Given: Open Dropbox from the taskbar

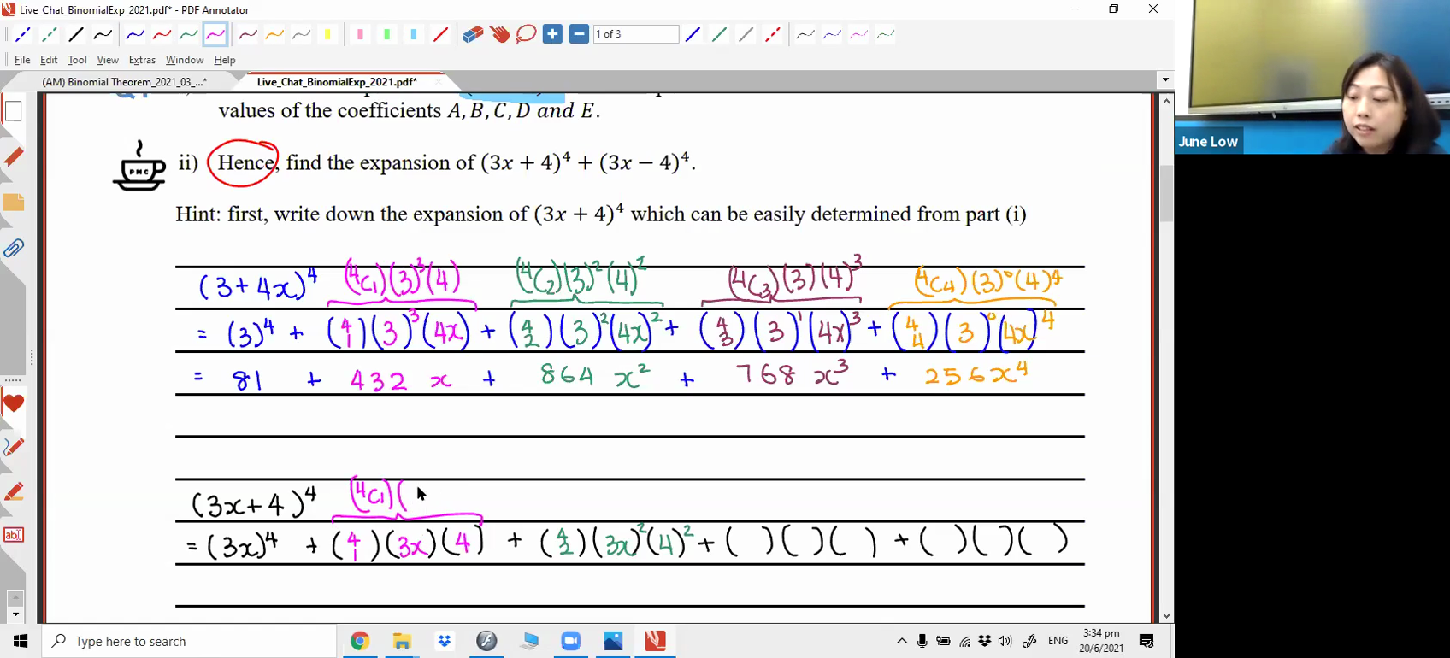Looking at the screenshot, I should point(444,641).
